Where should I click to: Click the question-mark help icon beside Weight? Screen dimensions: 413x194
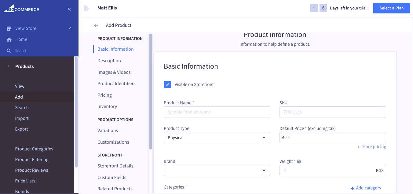coord(299,161)
